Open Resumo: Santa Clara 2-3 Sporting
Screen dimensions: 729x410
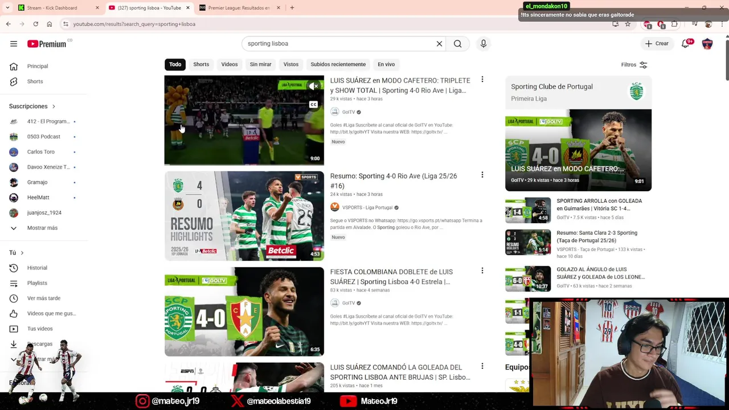597,236
